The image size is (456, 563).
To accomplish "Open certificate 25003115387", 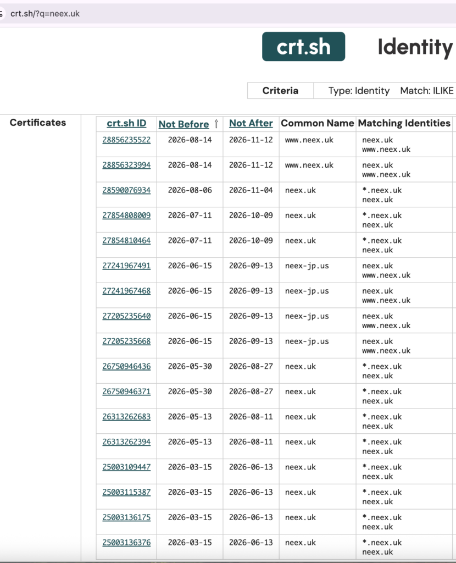I will pos(126,492).
